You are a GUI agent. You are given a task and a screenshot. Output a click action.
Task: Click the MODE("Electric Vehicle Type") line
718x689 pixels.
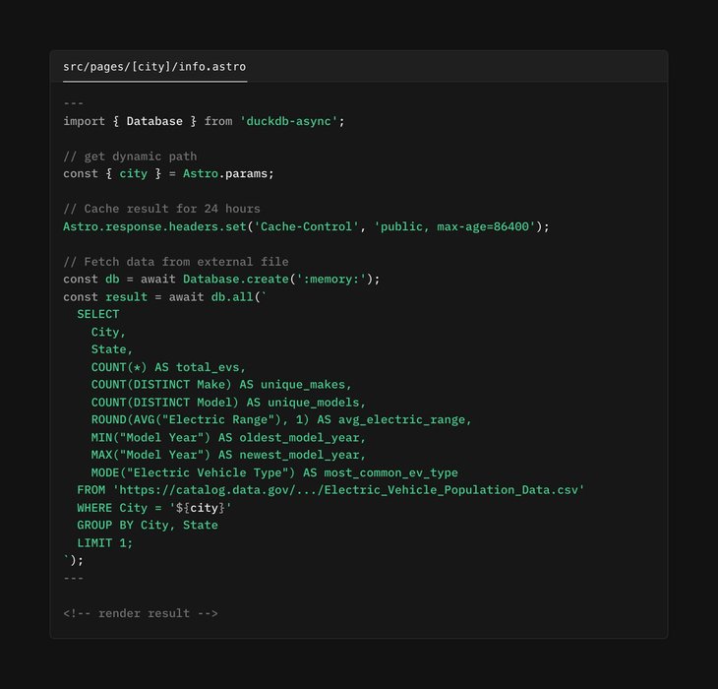[x=274, y=472]
